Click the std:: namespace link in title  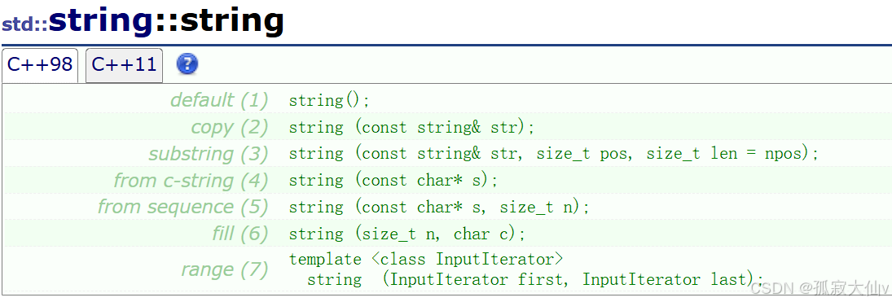pos(25,24)
